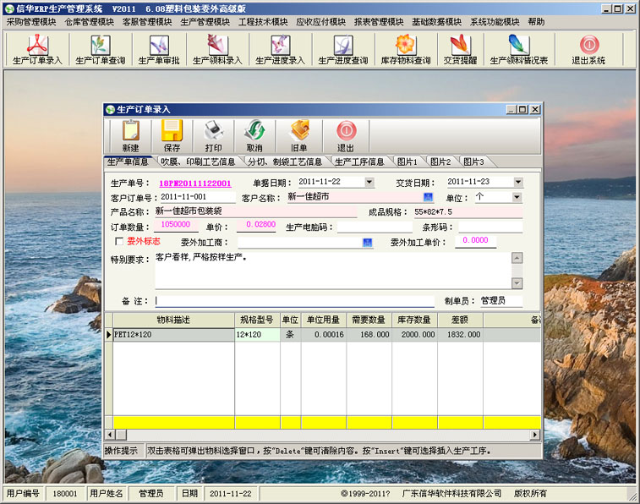
Task: Click grid horizontal scrollbar left arrow
Action: (x=110, y=435)
